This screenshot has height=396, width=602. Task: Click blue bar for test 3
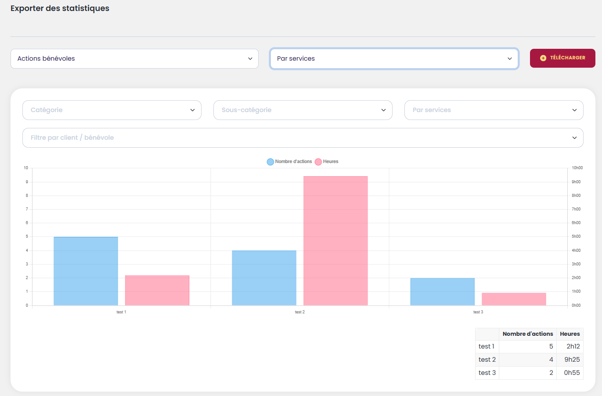[443, 291]
